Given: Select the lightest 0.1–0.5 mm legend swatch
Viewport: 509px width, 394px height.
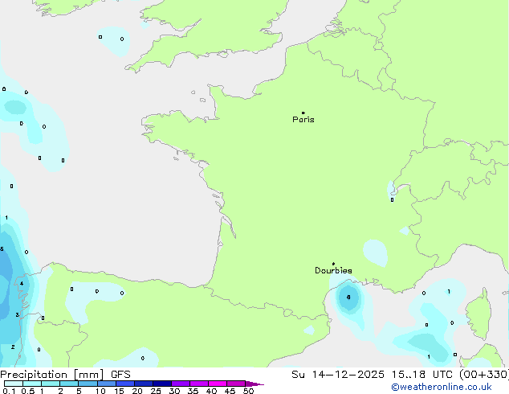Looking at the screenshot, I should 14,384.
